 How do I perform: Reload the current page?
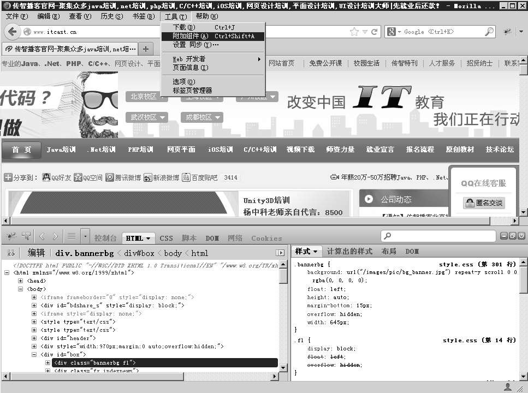(374, 32)
